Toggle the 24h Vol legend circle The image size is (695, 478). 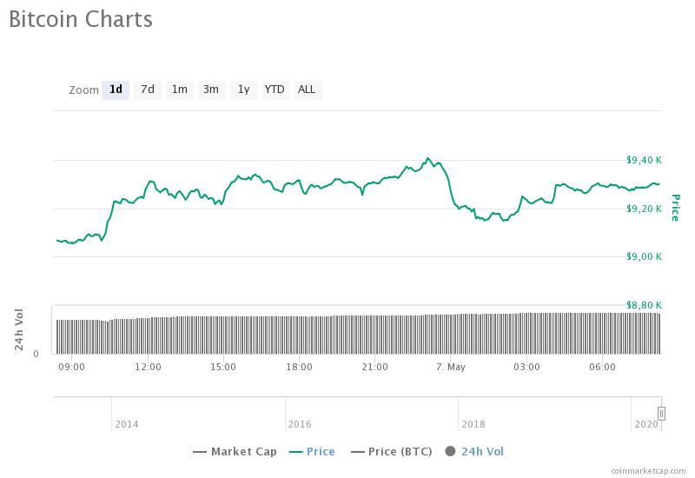point(474,451)
